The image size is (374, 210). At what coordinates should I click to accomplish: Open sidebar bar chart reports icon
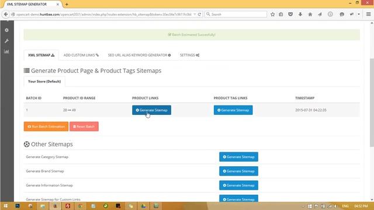pos(6,51)
